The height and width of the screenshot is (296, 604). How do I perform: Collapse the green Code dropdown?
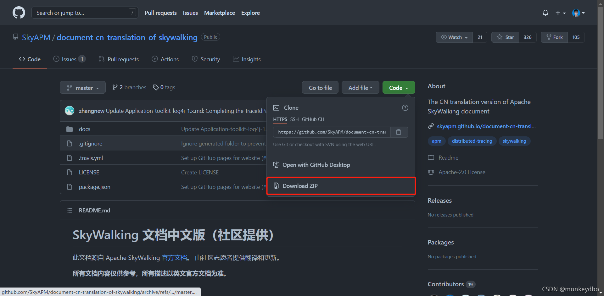399,88
